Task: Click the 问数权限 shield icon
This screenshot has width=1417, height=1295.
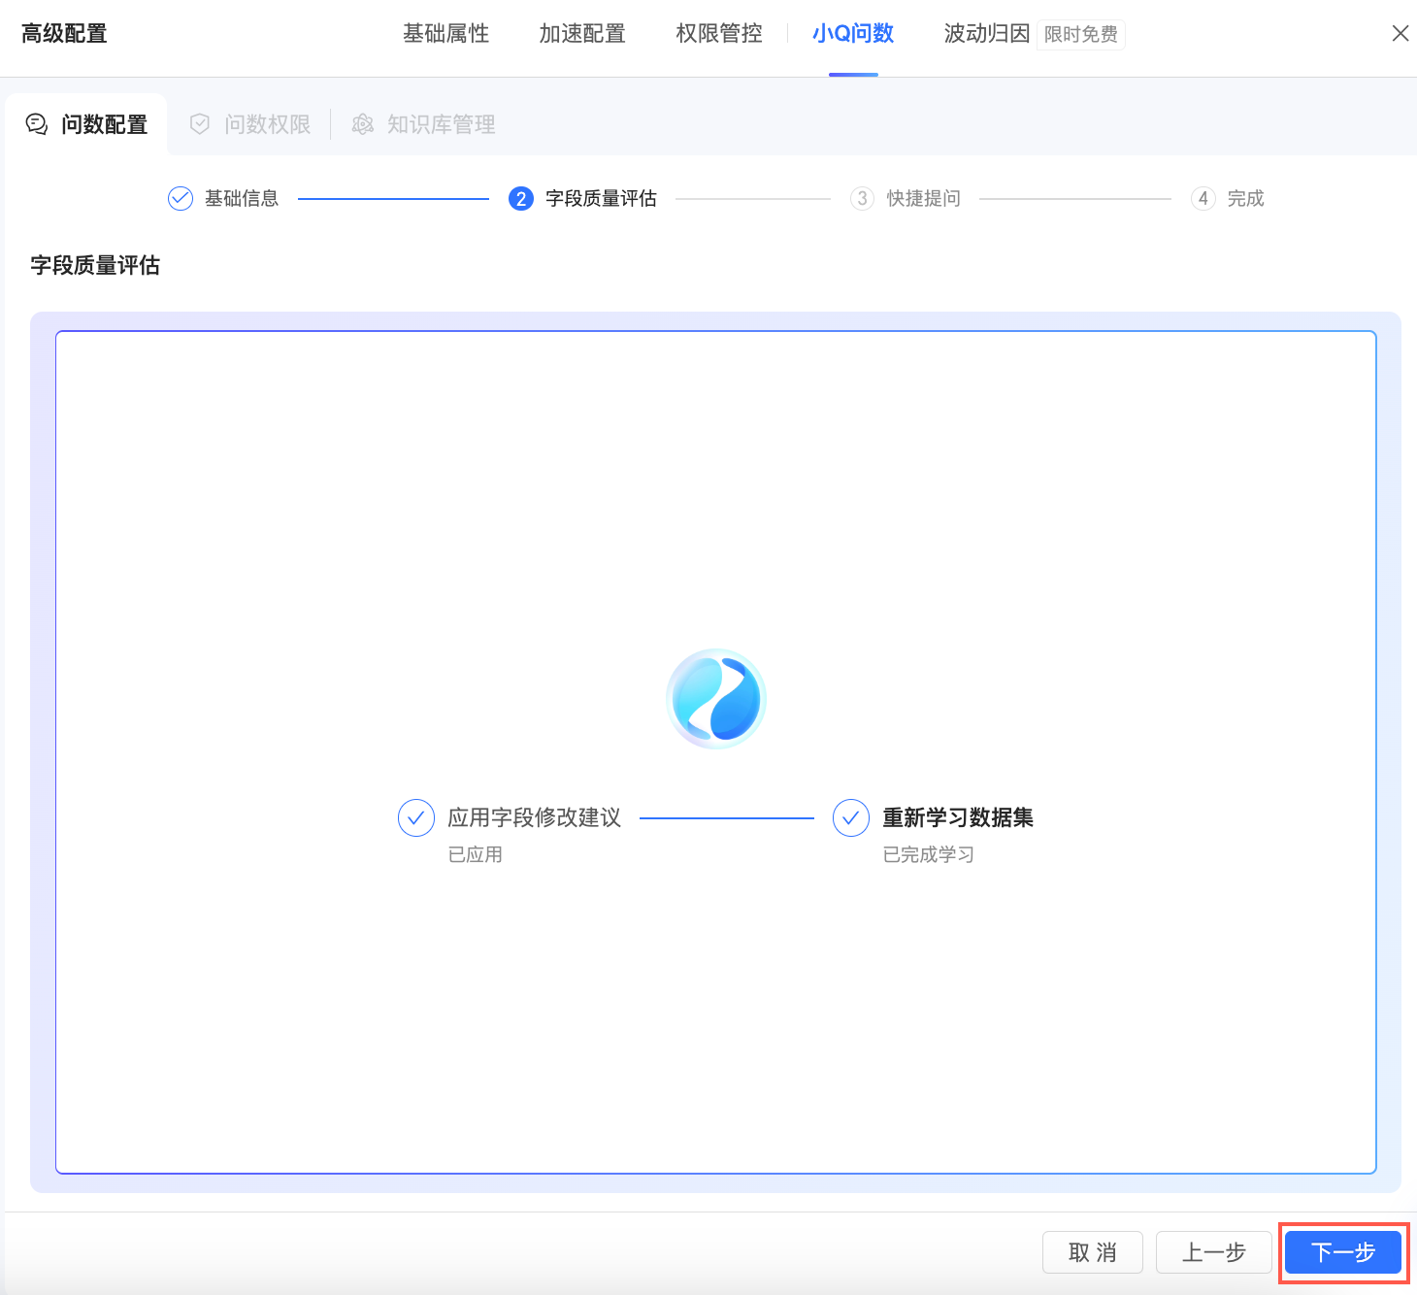Action: click(x=200, y=124)
